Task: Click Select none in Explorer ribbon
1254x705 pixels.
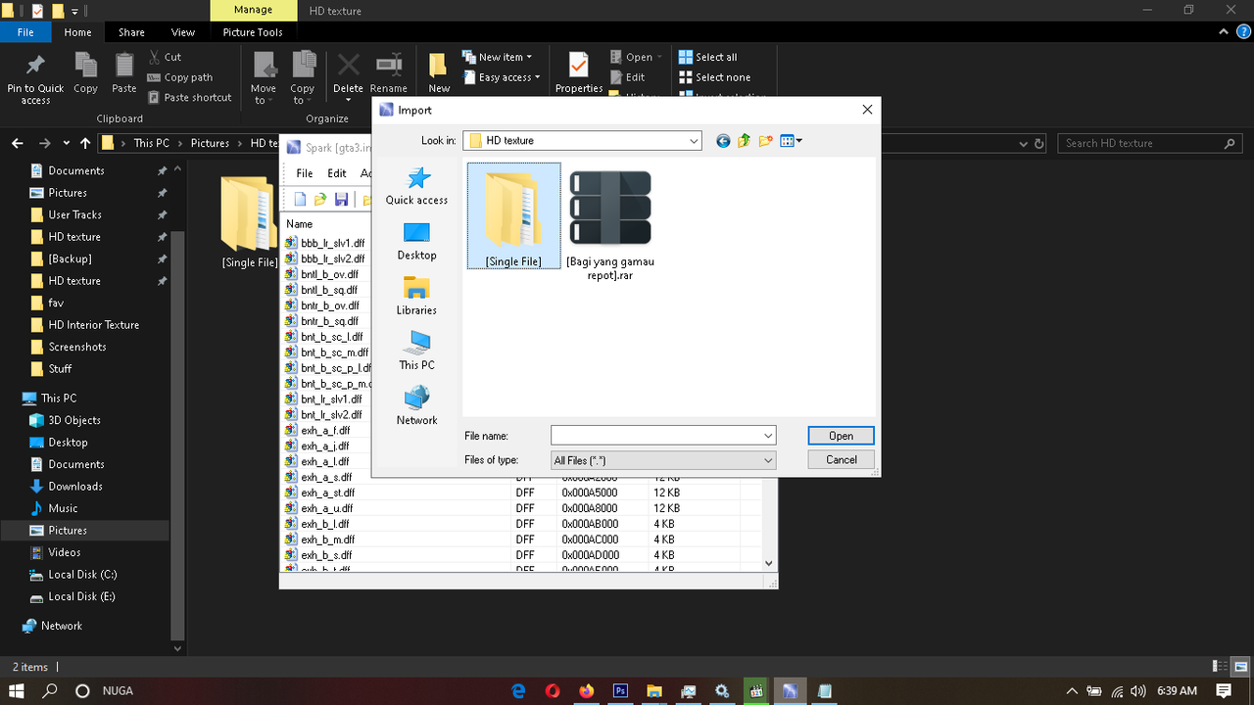Action: pyautogui.click(x=714, y=77)
